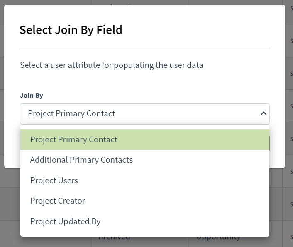This screenshot has height=247, width=293.
Task: Collapse the Join By dropdown chevron
Action: click(x=263, y=113)
